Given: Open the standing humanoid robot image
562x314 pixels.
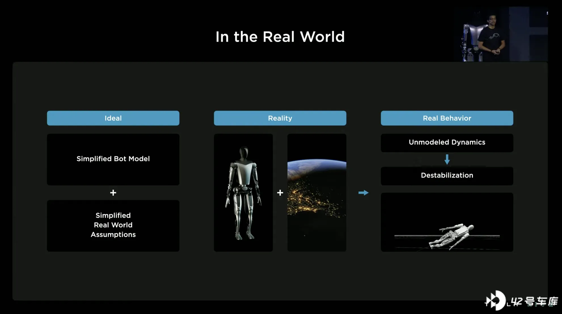Looking at the screenshot, I should (x=243, y=192).
